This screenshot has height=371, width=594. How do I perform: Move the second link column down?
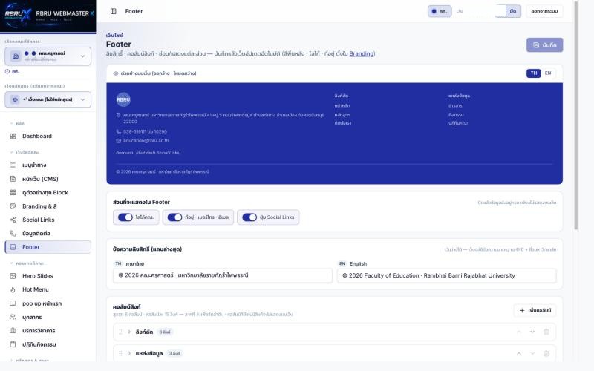pos(532,354)
